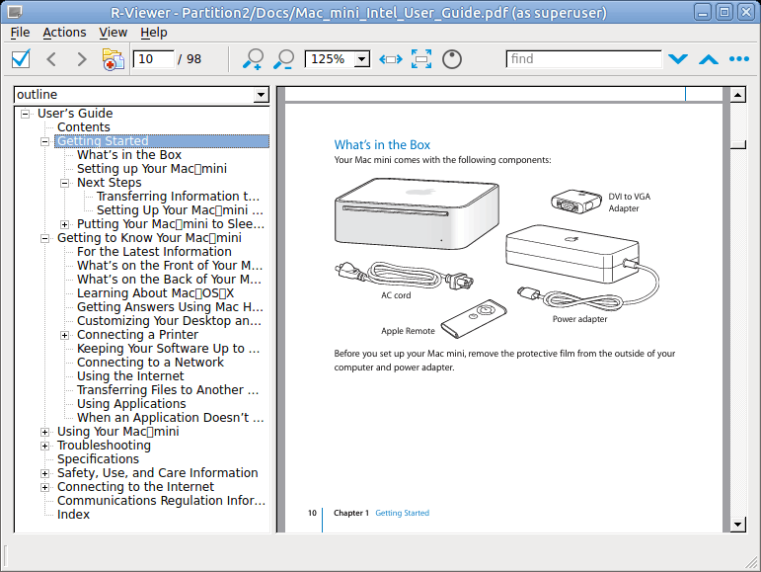Open find options three-dots icon
Viewport: 761px width, 572px height.
(739, 59)
